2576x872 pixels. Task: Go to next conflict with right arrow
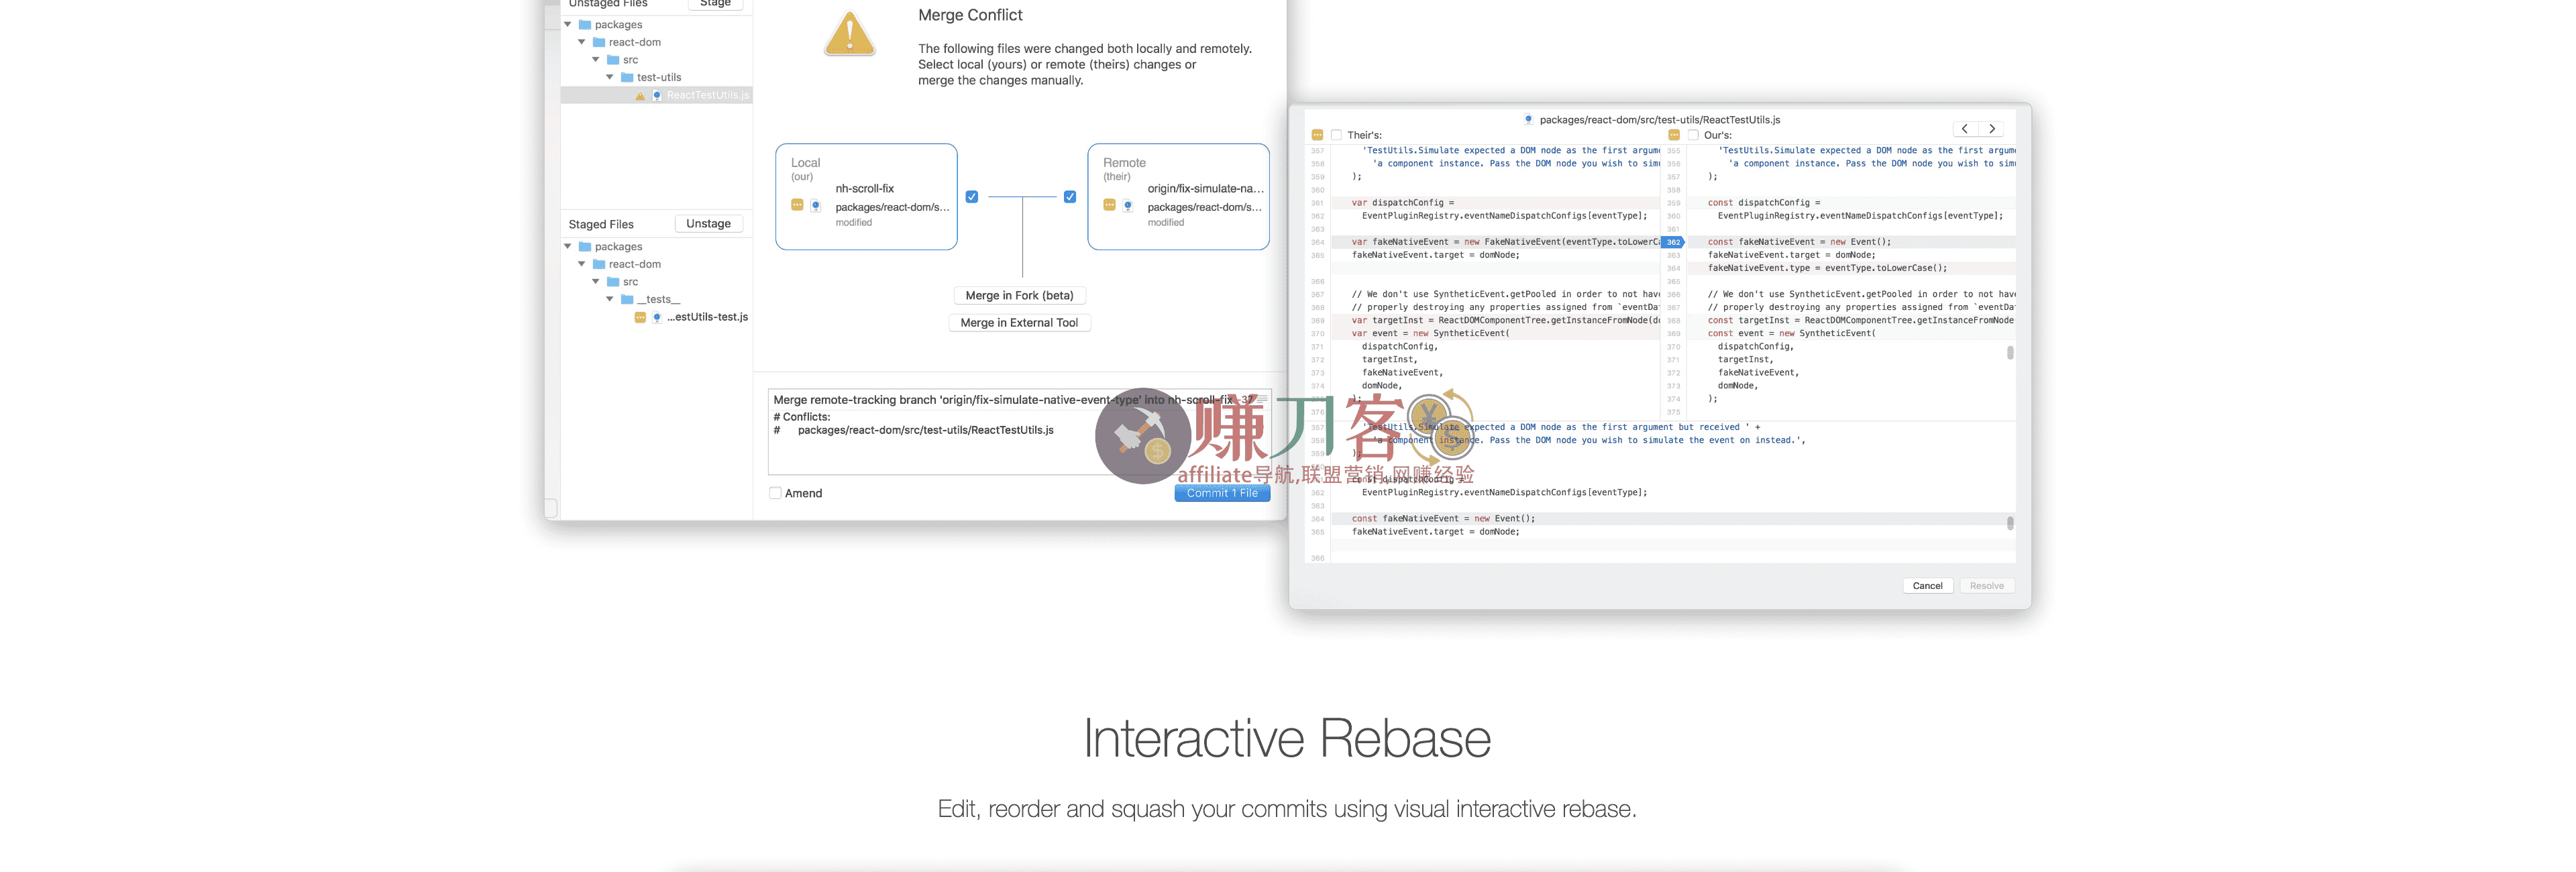pos(1992,129)
